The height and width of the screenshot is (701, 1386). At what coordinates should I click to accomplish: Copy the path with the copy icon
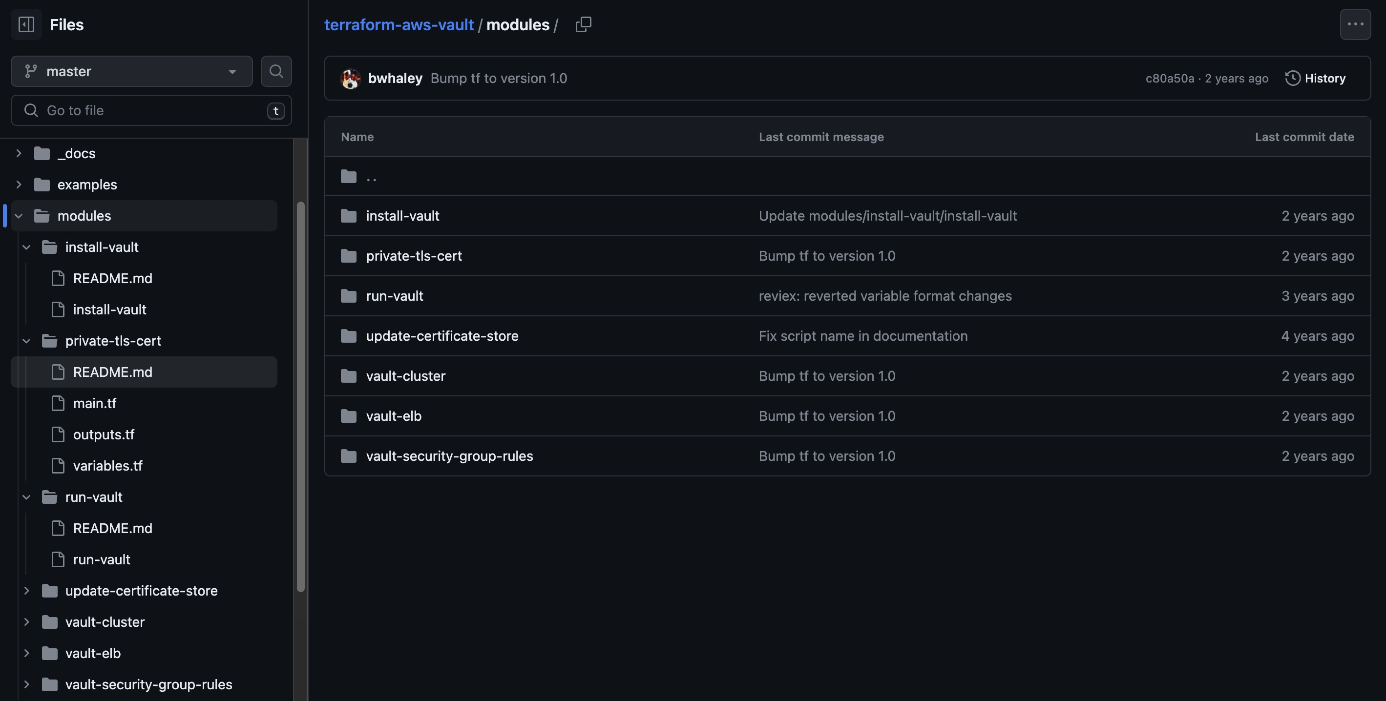tap(583, 24)
